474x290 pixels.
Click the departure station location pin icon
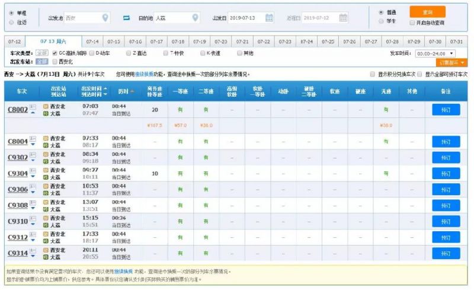[x=105, y=18]
